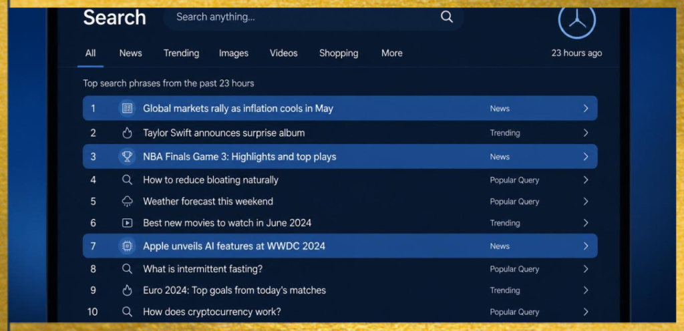Open chevron on intermittent fasting row

point(586,269)
